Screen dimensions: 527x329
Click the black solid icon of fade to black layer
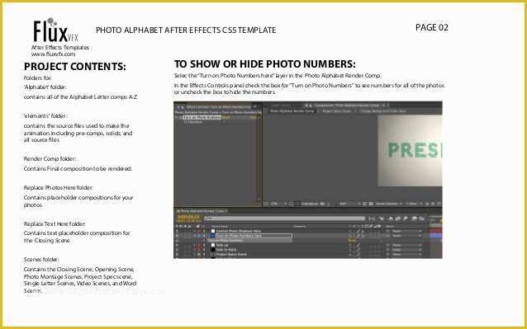213,250
